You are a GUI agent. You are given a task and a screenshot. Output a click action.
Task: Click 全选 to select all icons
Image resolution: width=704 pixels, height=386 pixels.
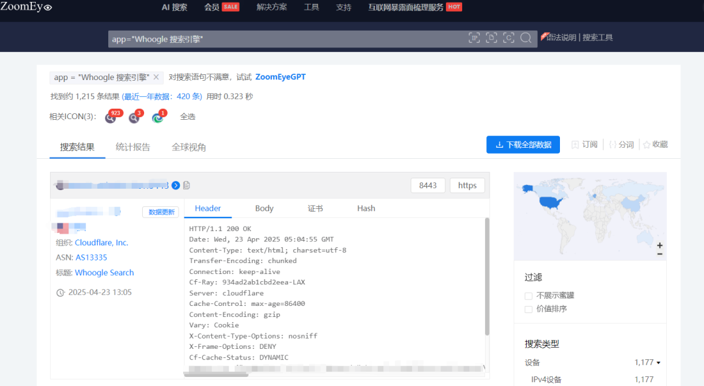point(188,117)
